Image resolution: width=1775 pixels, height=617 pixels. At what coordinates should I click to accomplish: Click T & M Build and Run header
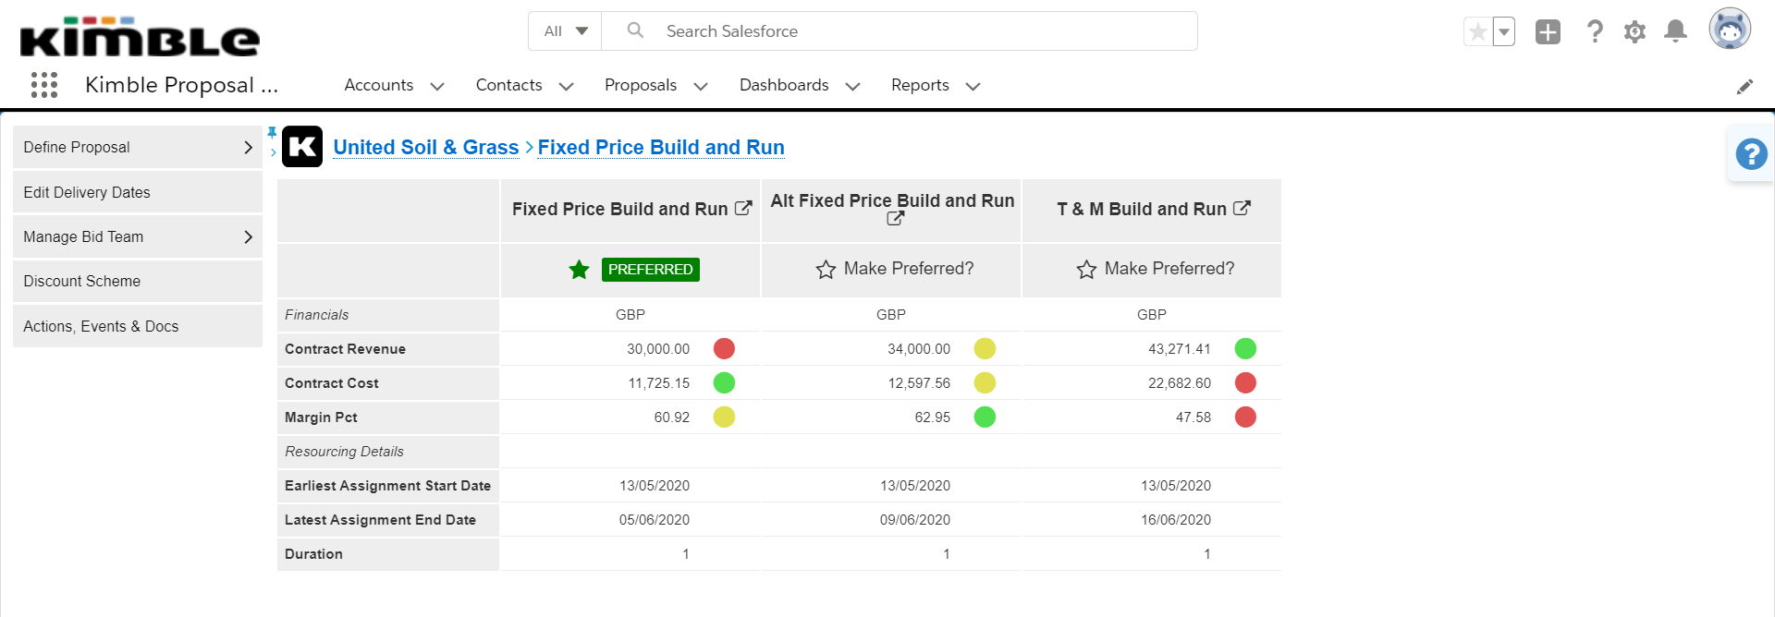pos(1142,210)
